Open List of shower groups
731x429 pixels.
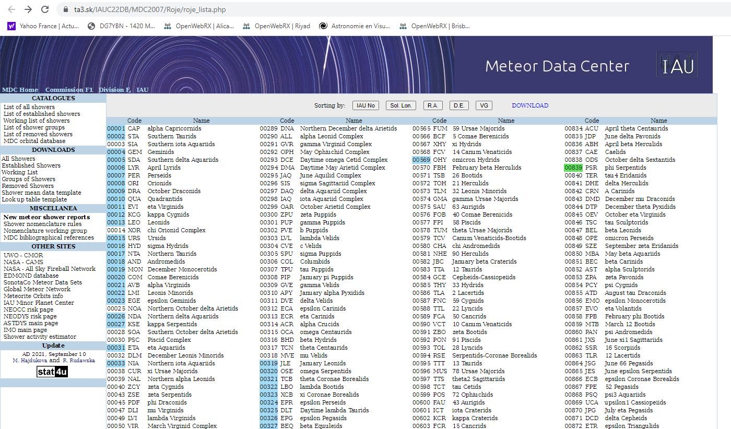click(x=34, y=127)
